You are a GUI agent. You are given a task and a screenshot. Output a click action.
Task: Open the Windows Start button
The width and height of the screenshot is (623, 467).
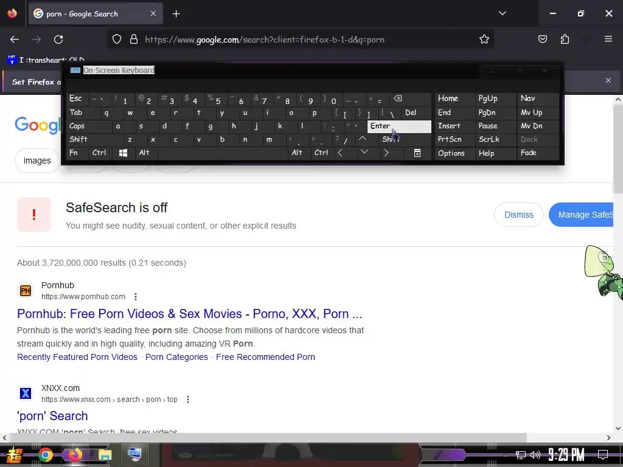(15, 455)
